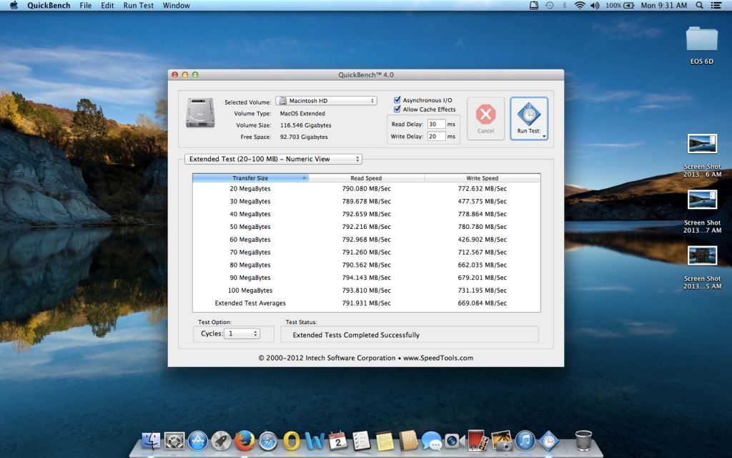Viewport: 732px width, 458px height.
Task: Sort by the Transfer Size column header
Action: [250, 178]
